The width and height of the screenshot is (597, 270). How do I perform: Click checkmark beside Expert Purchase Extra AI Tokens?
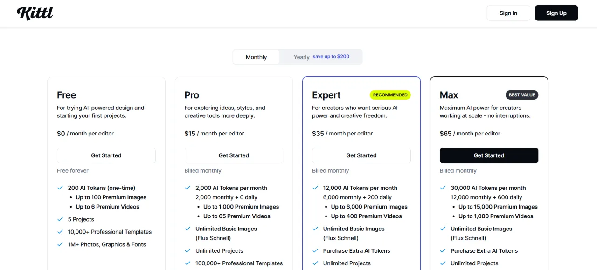pyautogui.click(x=315, y=250)
